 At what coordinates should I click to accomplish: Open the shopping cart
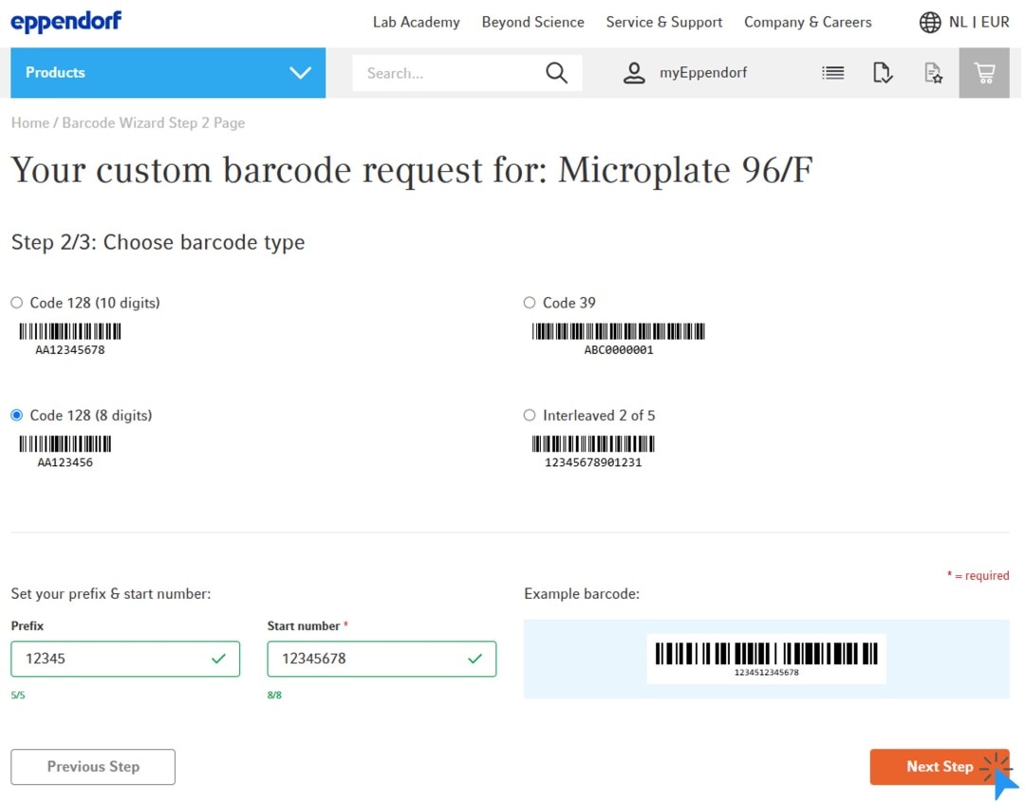(984, 73)
